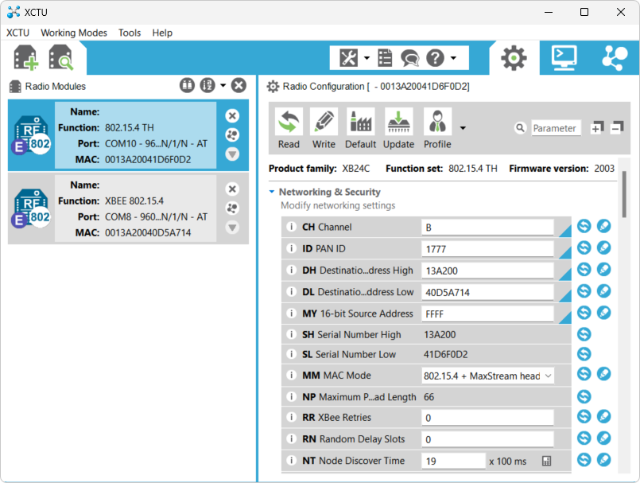Open the Working Modes menu

[x=74, y=33]
